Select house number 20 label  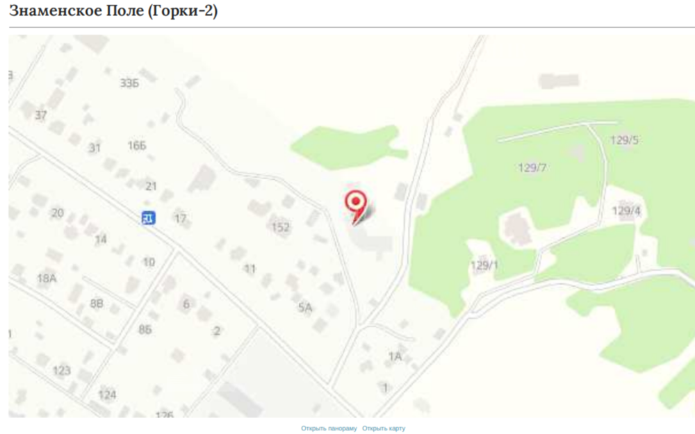tap(58, 213)
